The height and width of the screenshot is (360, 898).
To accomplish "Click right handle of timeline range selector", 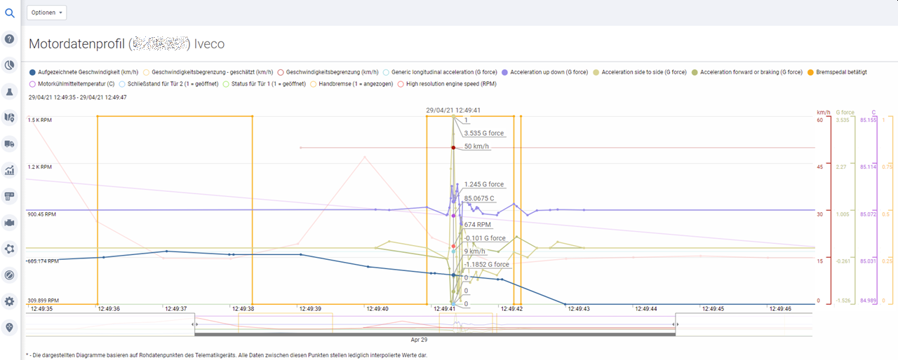I will point(675,325).
